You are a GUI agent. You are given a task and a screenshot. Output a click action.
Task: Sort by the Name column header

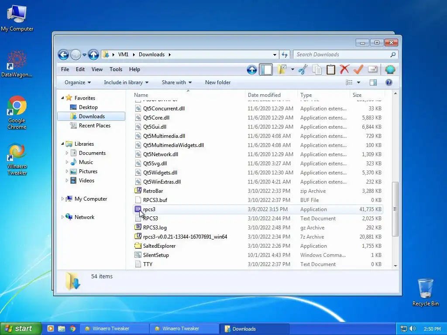[x=188, y=95]
